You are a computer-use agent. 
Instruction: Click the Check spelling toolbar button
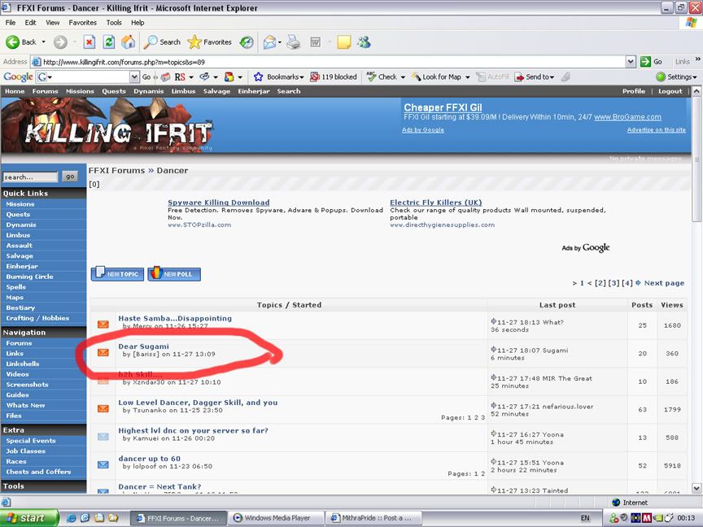(382, 77)
